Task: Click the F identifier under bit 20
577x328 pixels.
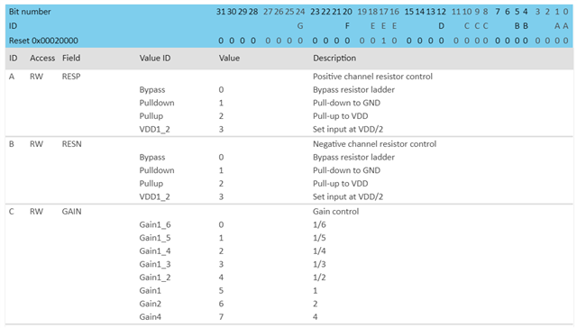Action: click(347, 26)
